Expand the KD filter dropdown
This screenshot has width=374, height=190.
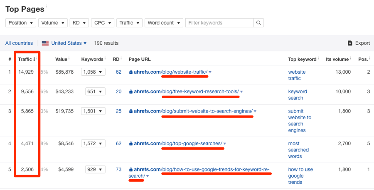[x=79, y=23]
